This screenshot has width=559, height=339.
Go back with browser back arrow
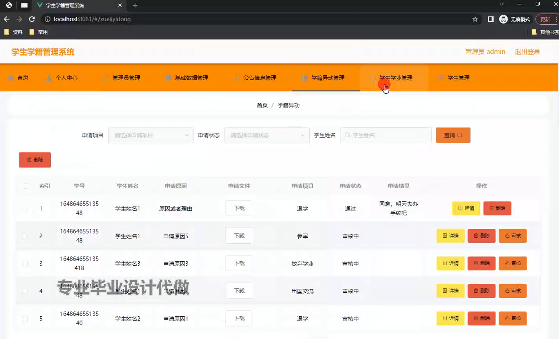click(7, 19)
